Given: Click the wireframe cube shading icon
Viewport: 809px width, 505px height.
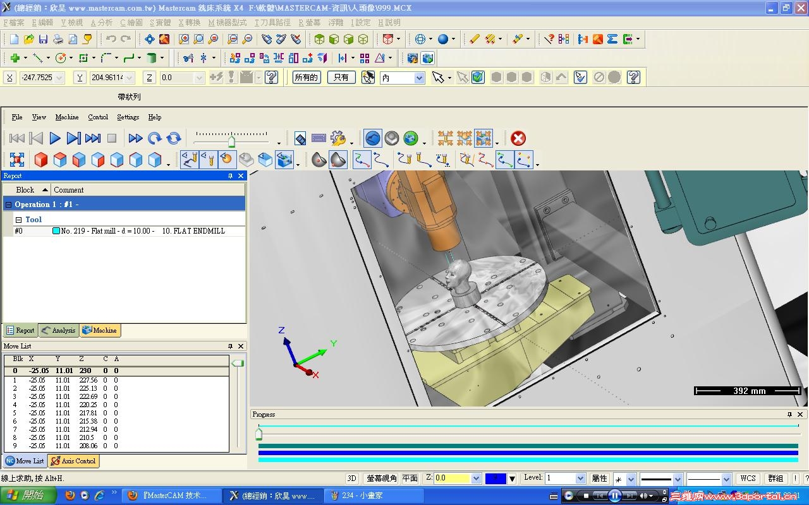Looking at the screenshot, I should pos(363,39).
